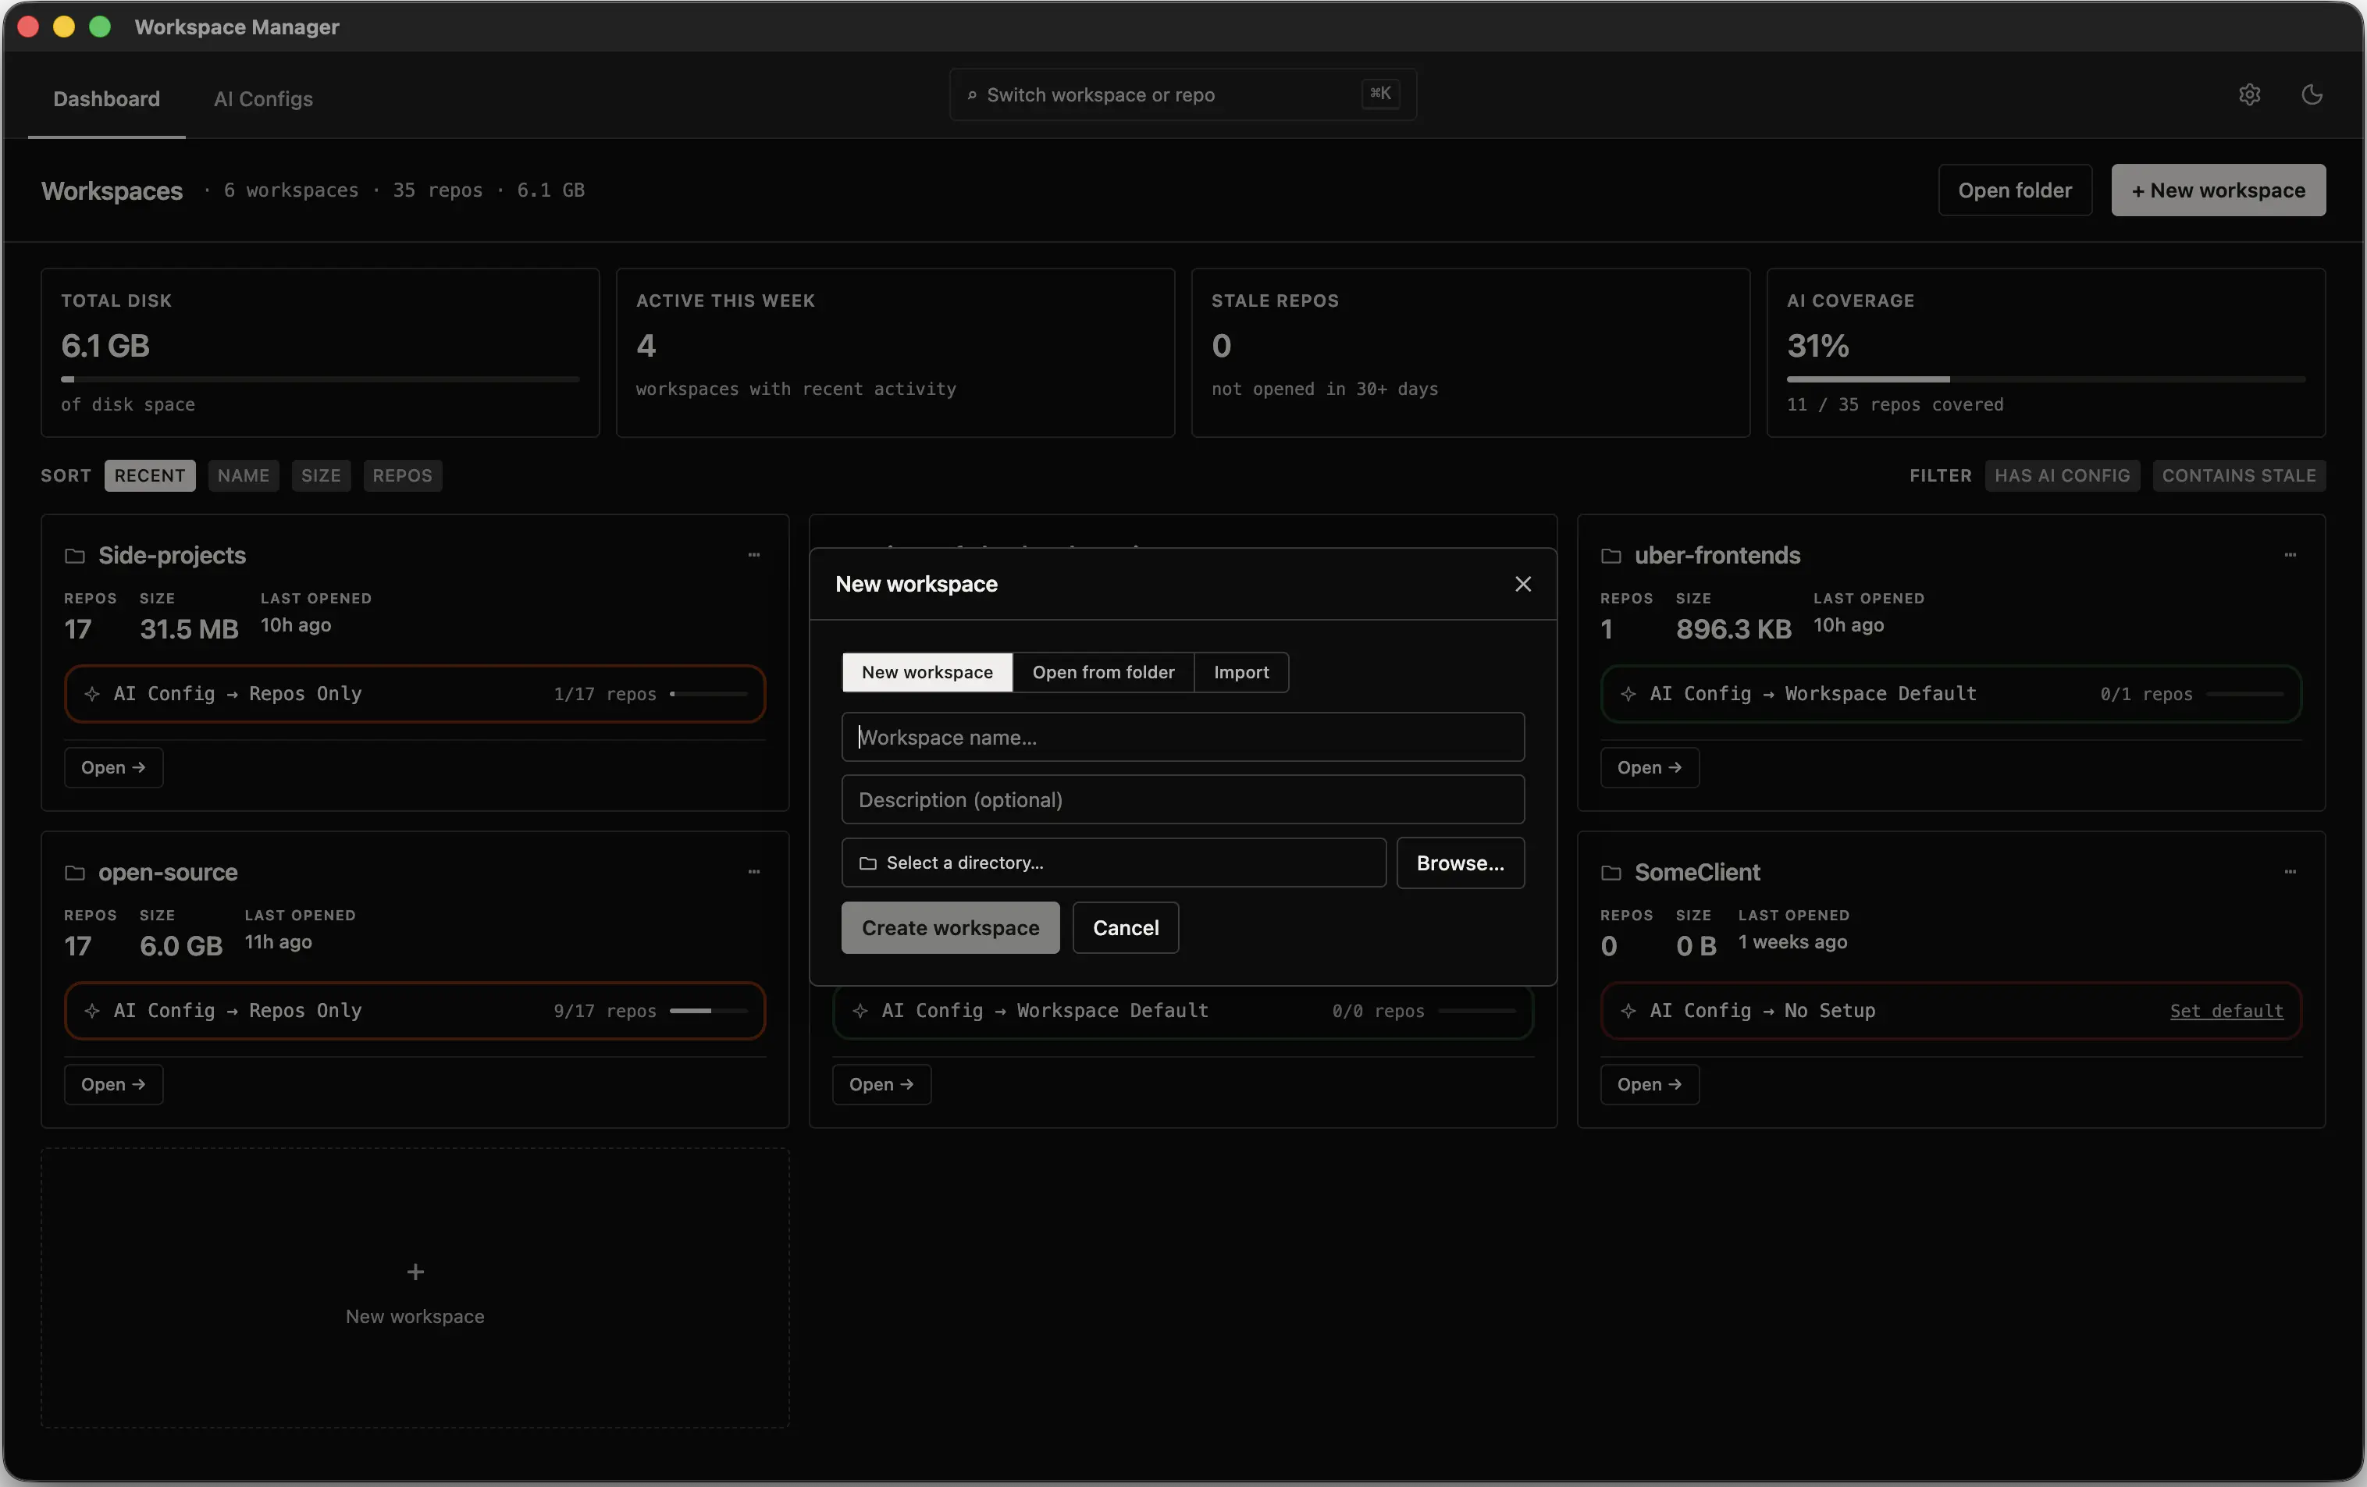This screenshot has height=1487, width=2367.
Task: Click the sparkle icon in SomeClient AI Config
Action: tap(1628, 1010)
